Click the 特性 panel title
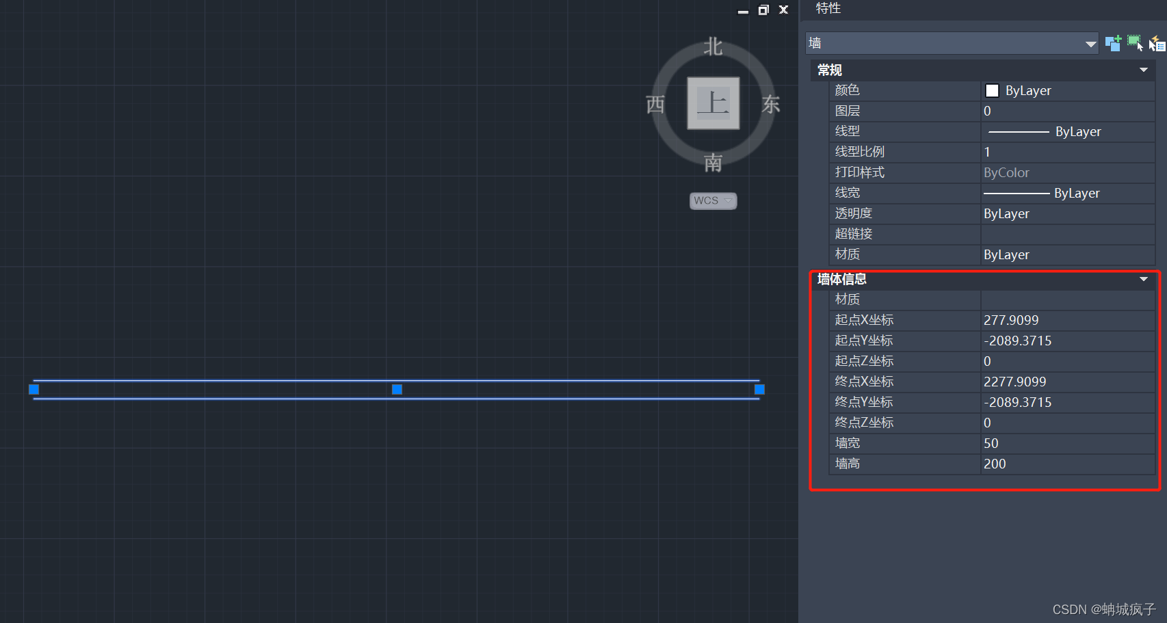The height and width of the screenshot is (623, 1167). click(828, 8)
